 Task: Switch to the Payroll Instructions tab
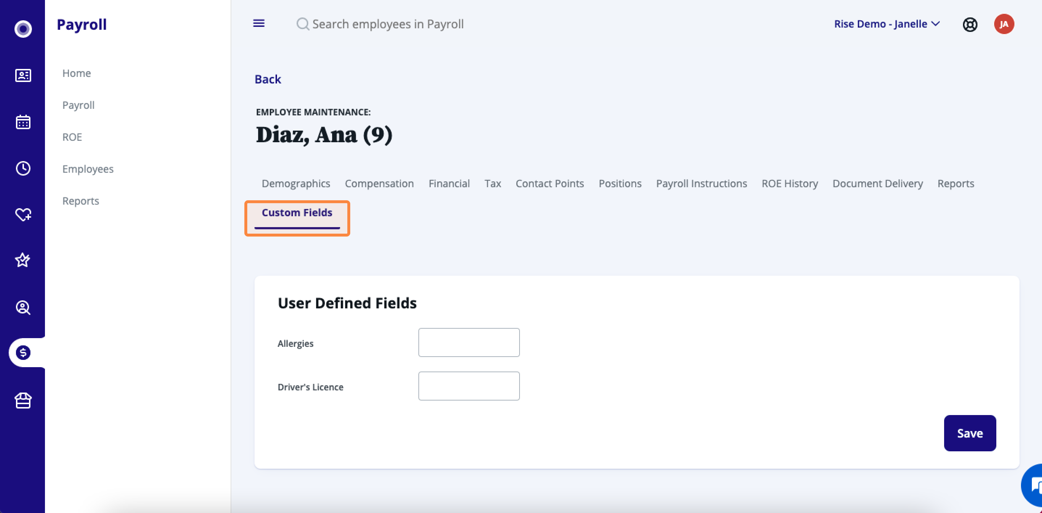coord(702,184)
